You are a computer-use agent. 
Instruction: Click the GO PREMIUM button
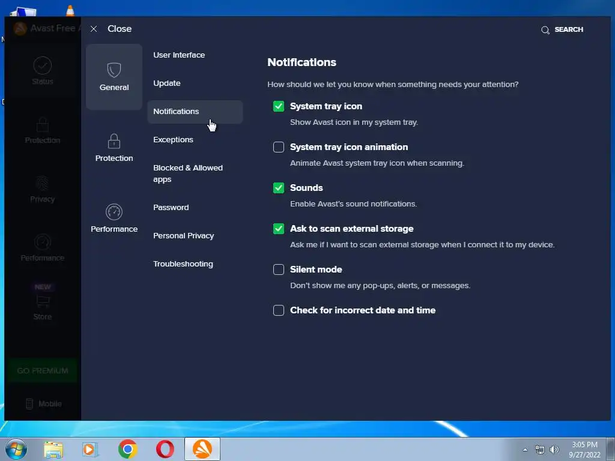point(43,371)
